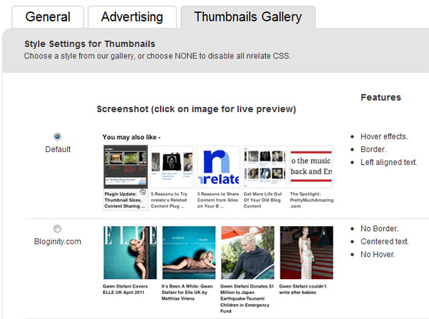Click the 'Plugin Update: Thumbnail Sizes' caption
The image size is (429, 319).
[124, 201]
